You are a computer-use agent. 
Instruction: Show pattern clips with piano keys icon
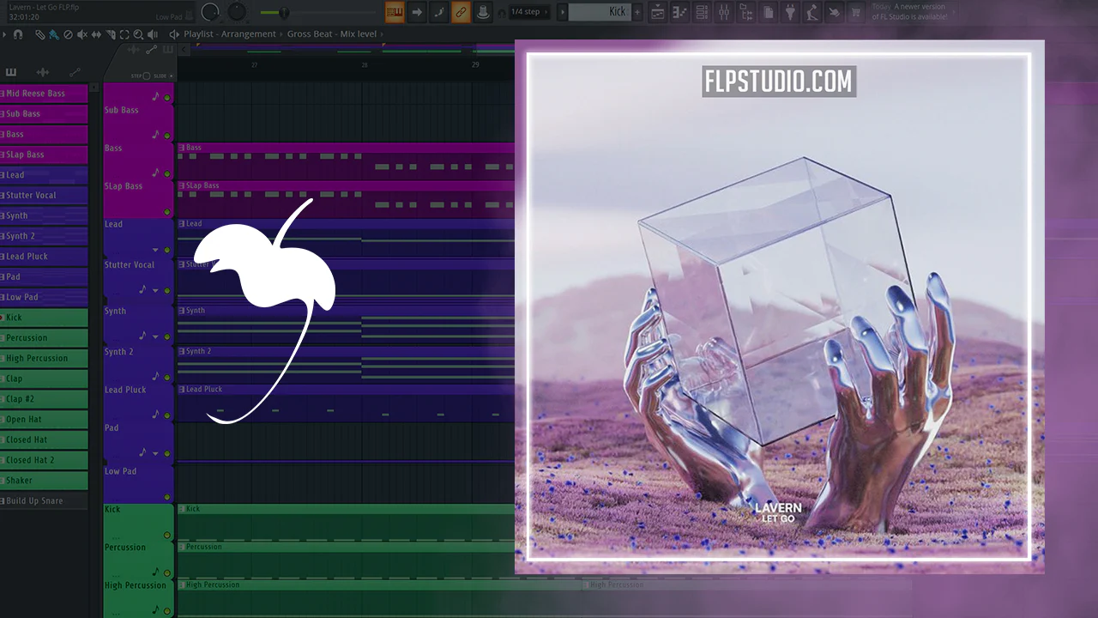[12, 73]
